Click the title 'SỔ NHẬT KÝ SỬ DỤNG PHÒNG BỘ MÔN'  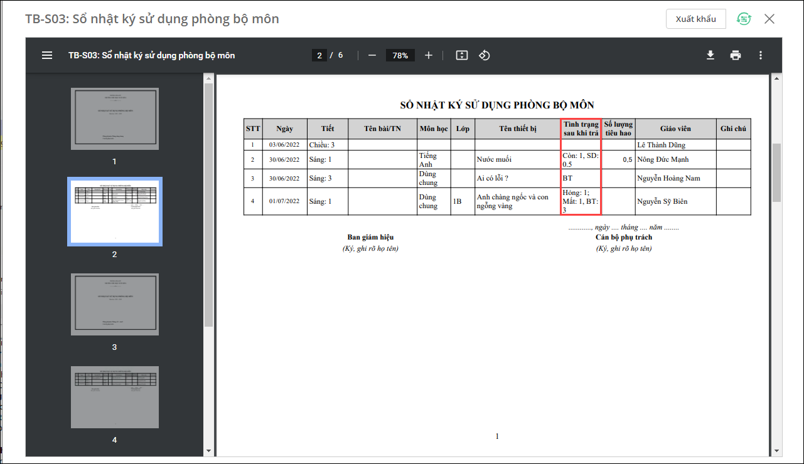(x=497, y=105)
